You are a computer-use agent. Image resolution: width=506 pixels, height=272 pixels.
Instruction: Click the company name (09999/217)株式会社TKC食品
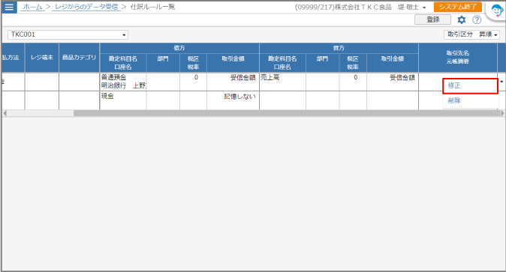click(343, 7)
